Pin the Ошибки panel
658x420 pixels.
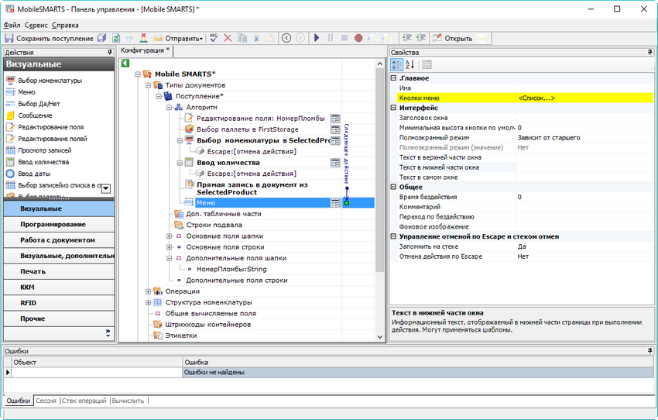(649, 351)
